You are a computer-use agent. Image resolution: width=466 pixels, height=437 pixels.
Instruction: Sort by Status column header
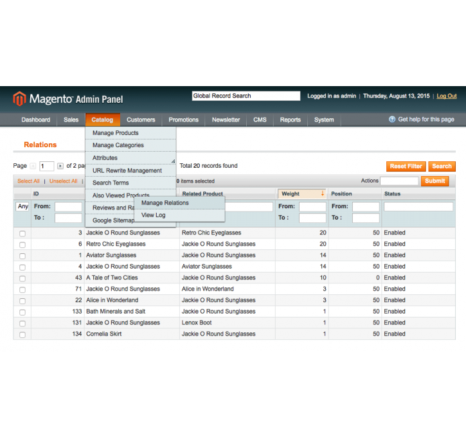[x=392, y=193]
